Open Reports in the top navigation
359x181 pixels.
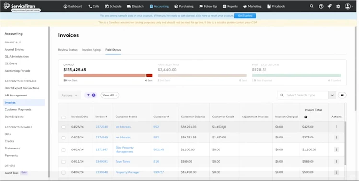click(x=230, y=6)
